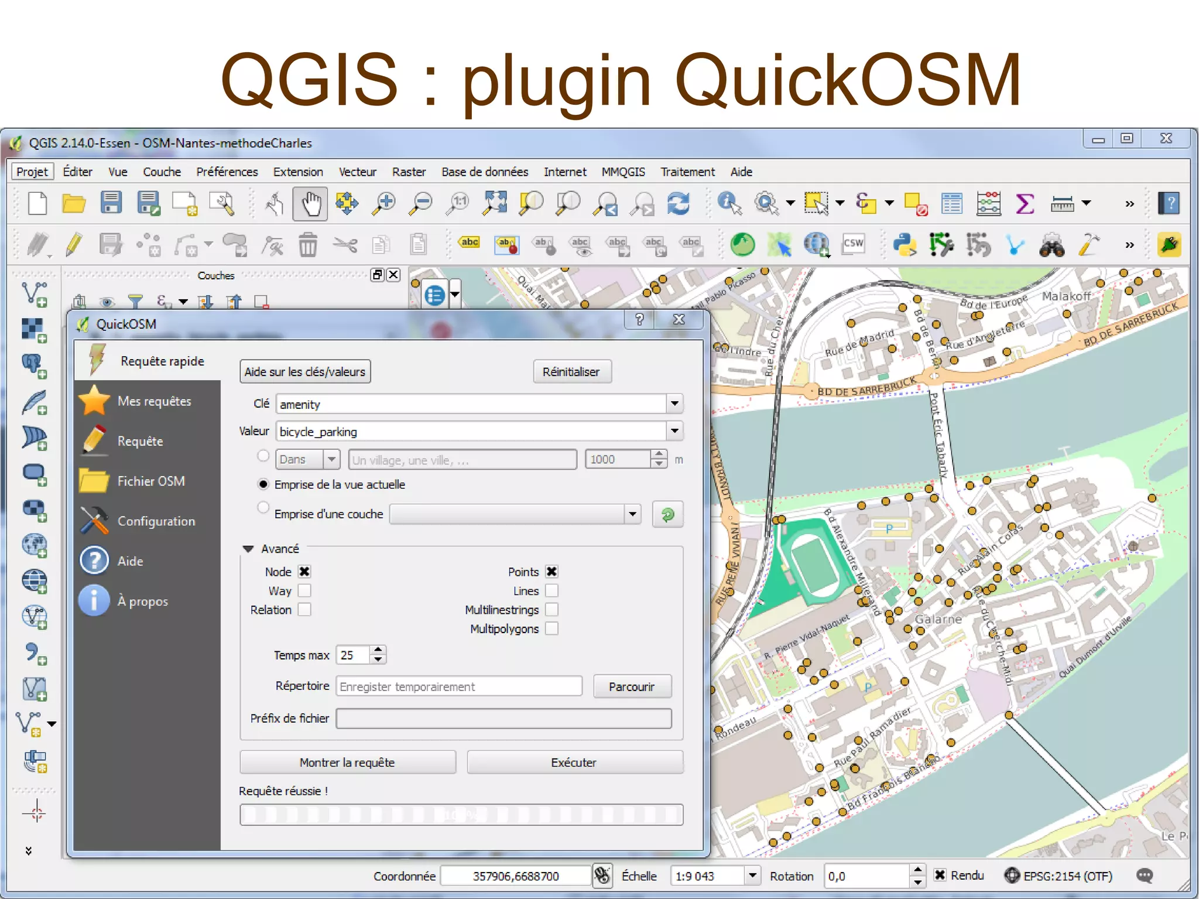Uncheck the Node checkbox
This screenshot has width=1199, height=899.
[x=304, y=572]
